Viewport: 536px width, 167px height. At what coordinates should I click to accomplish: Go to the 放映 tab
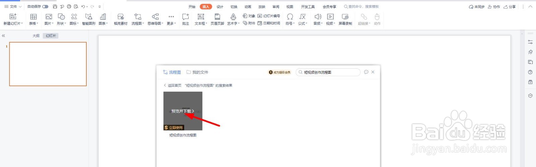point(262,7)
